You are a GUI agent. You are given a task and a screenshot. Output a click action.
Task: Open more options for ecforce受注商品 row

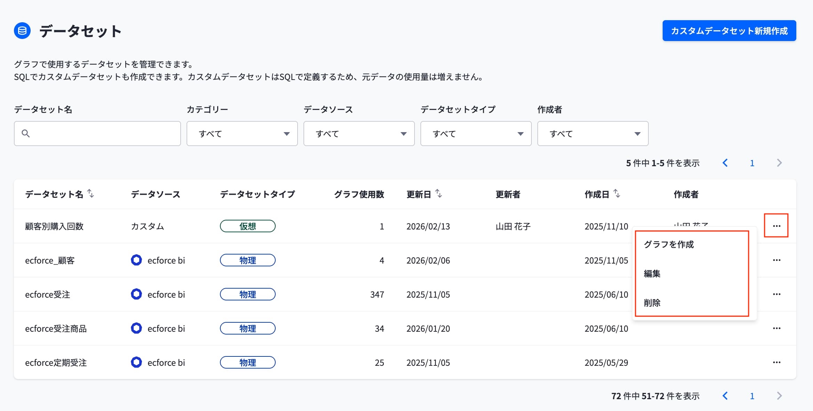[x=776, y=328]
